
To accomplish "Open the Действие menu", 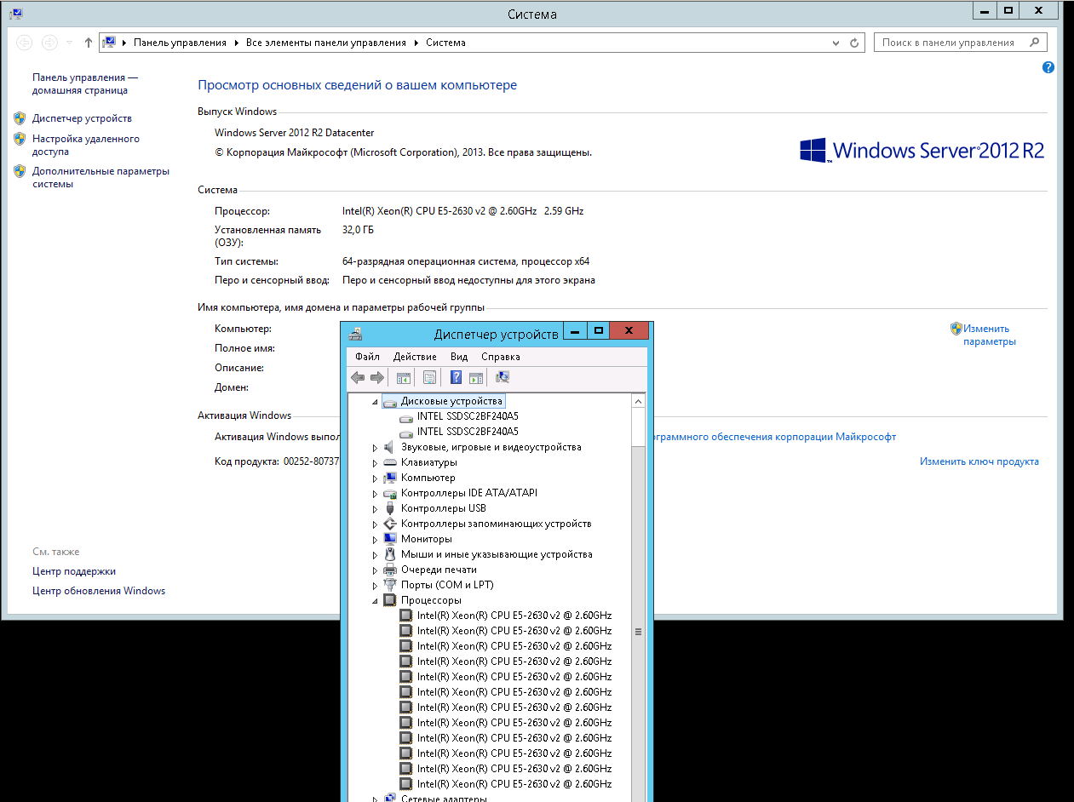I will coord(415,357).
